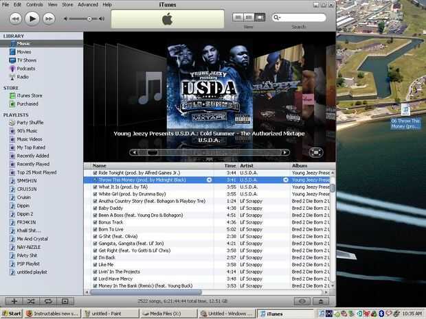Screen dimensions: 426x319
Task: Click the Cover Flow full screen button
Action: [316, 152]
